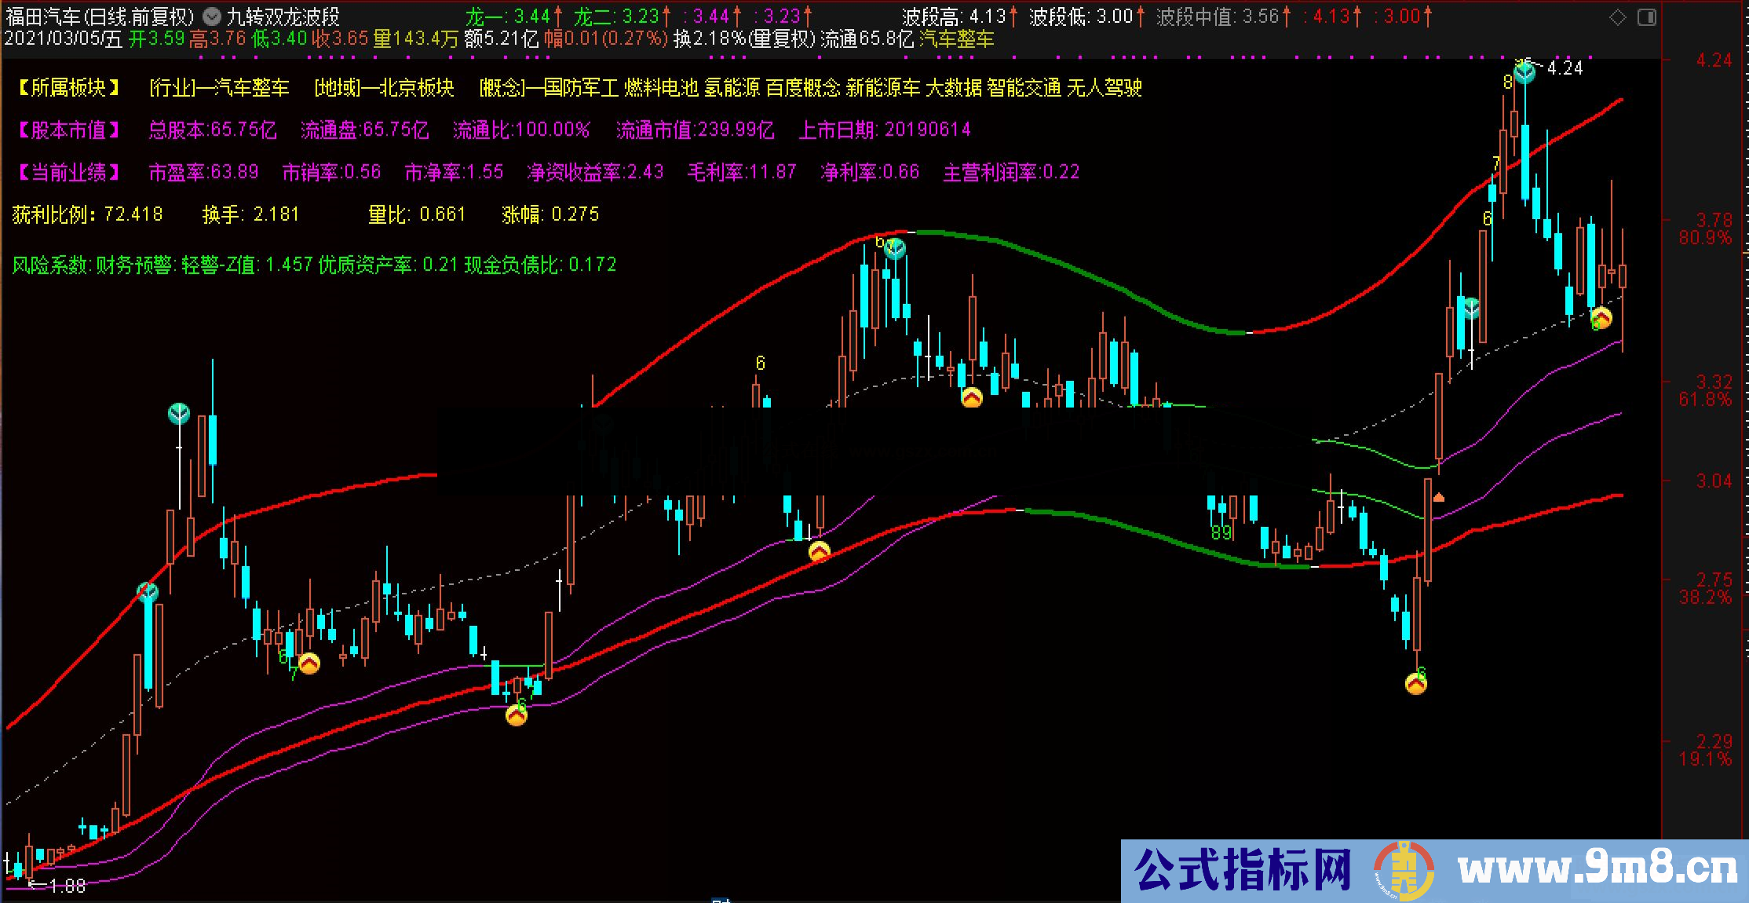Click the hollow diamond icon in the top-right corner
The width and height of the screenshot is (1749, 903).
pyautogui.click(x=1617, y=16)
